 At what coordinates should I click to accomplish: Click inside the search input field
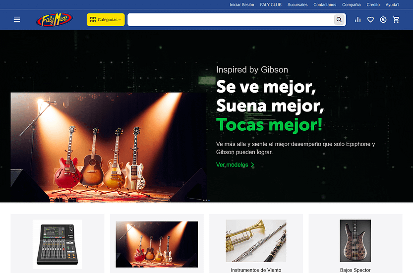(231, 20)
